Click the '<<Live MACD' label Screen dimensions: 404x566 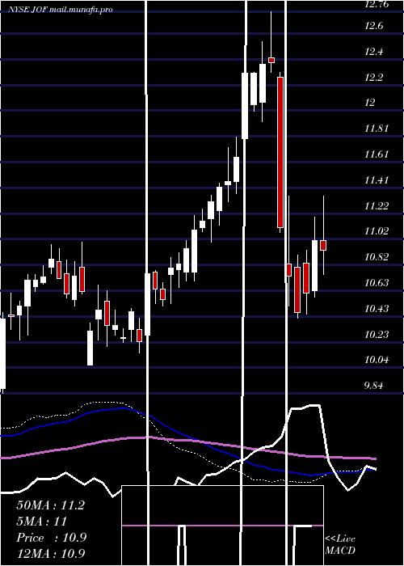tap(340, 544)
